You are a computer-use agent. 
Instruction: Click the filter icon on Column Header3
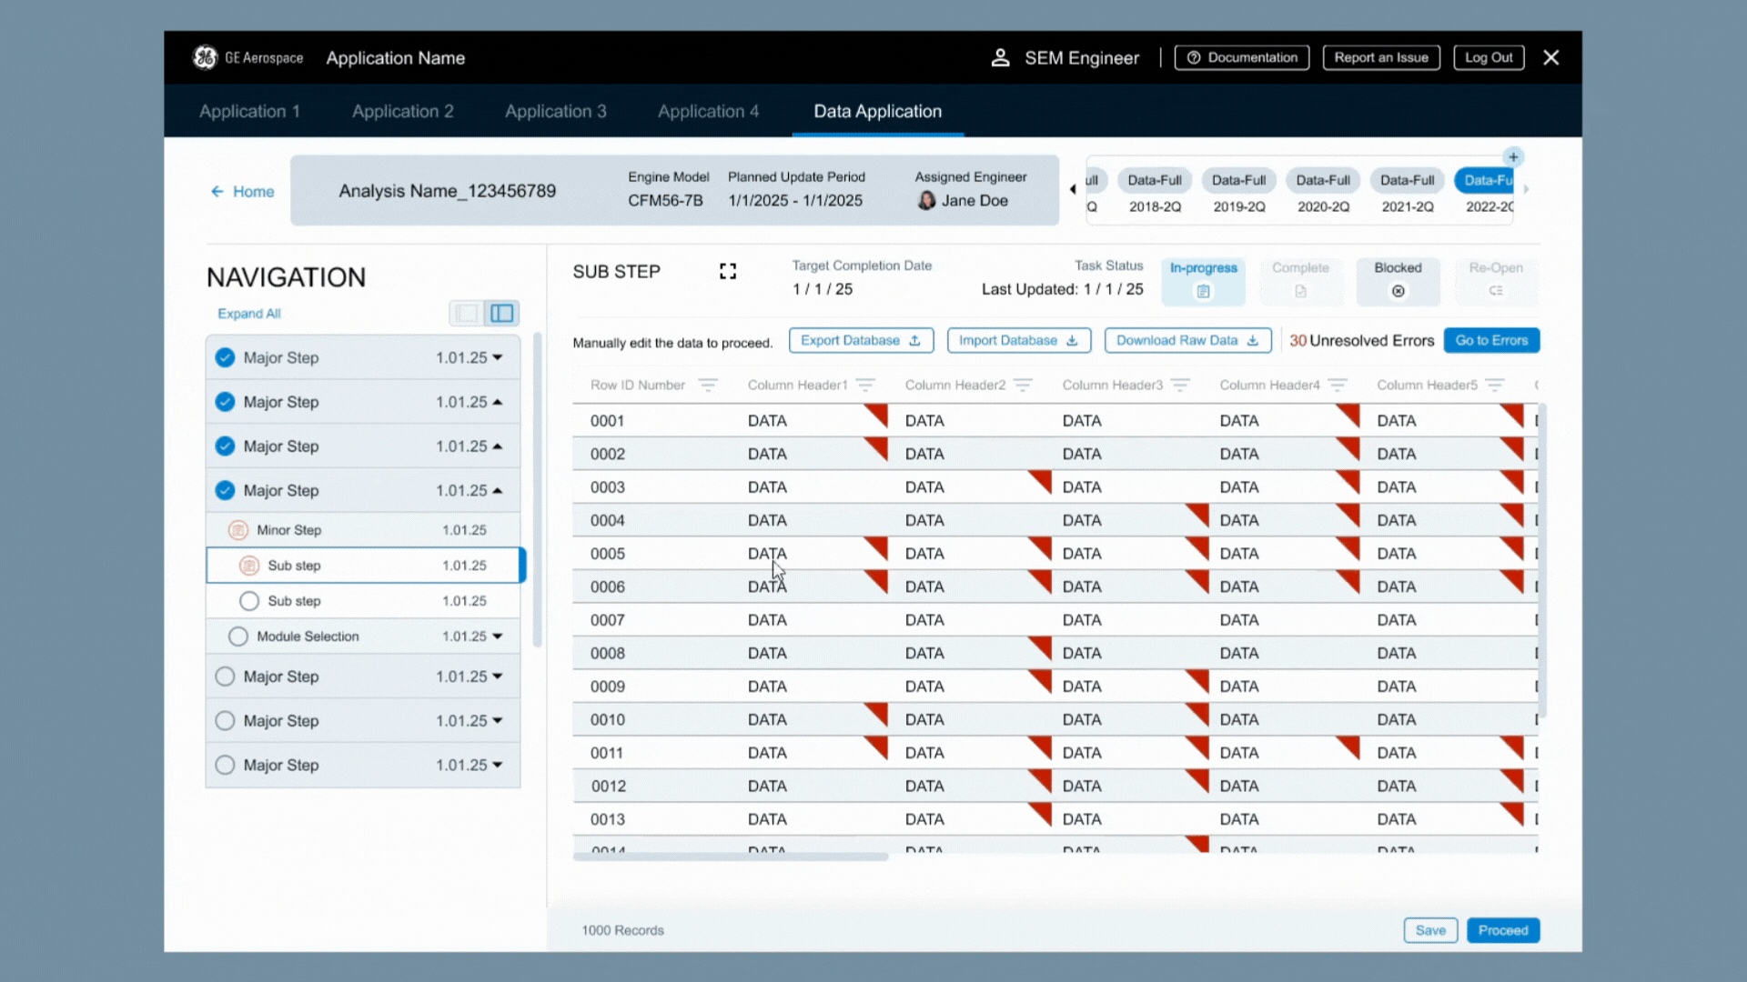(1180, 386)
